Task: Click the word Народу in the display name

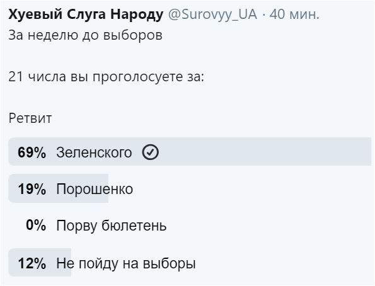Action: click(x=137, y=14)
